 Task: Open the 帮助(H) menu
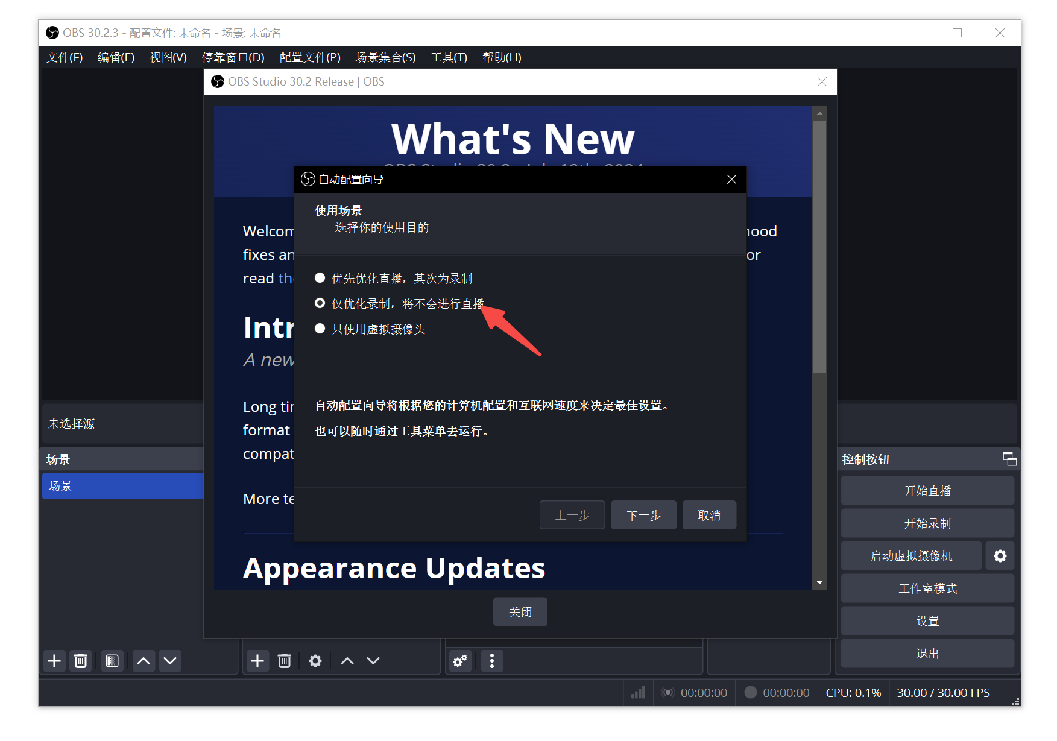502,57
